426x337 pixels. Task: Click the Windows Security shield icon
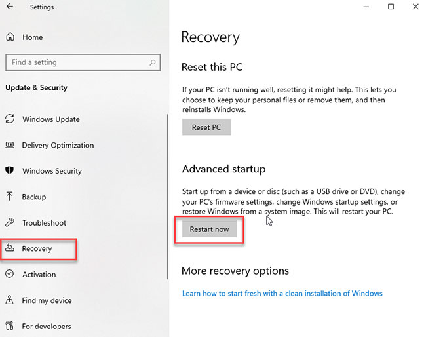(10, 171)
